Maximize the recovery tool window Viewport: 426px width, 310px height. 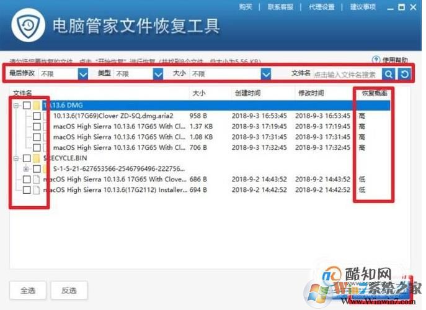(401, 7)
